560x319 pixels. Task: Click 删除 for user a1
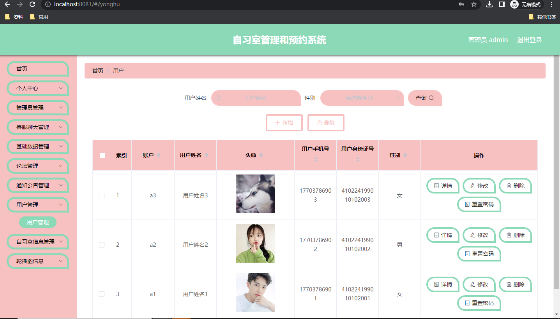(515, 284)
